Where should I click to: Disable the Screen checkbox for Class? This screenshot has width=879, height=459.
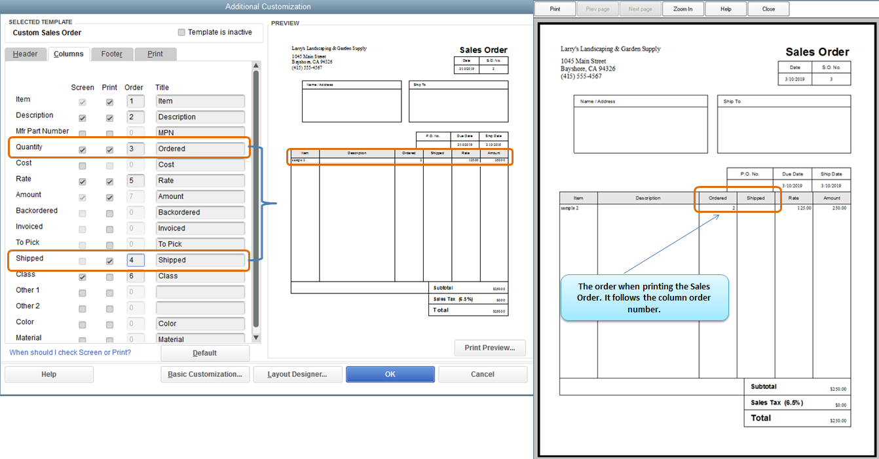point(83,276)
